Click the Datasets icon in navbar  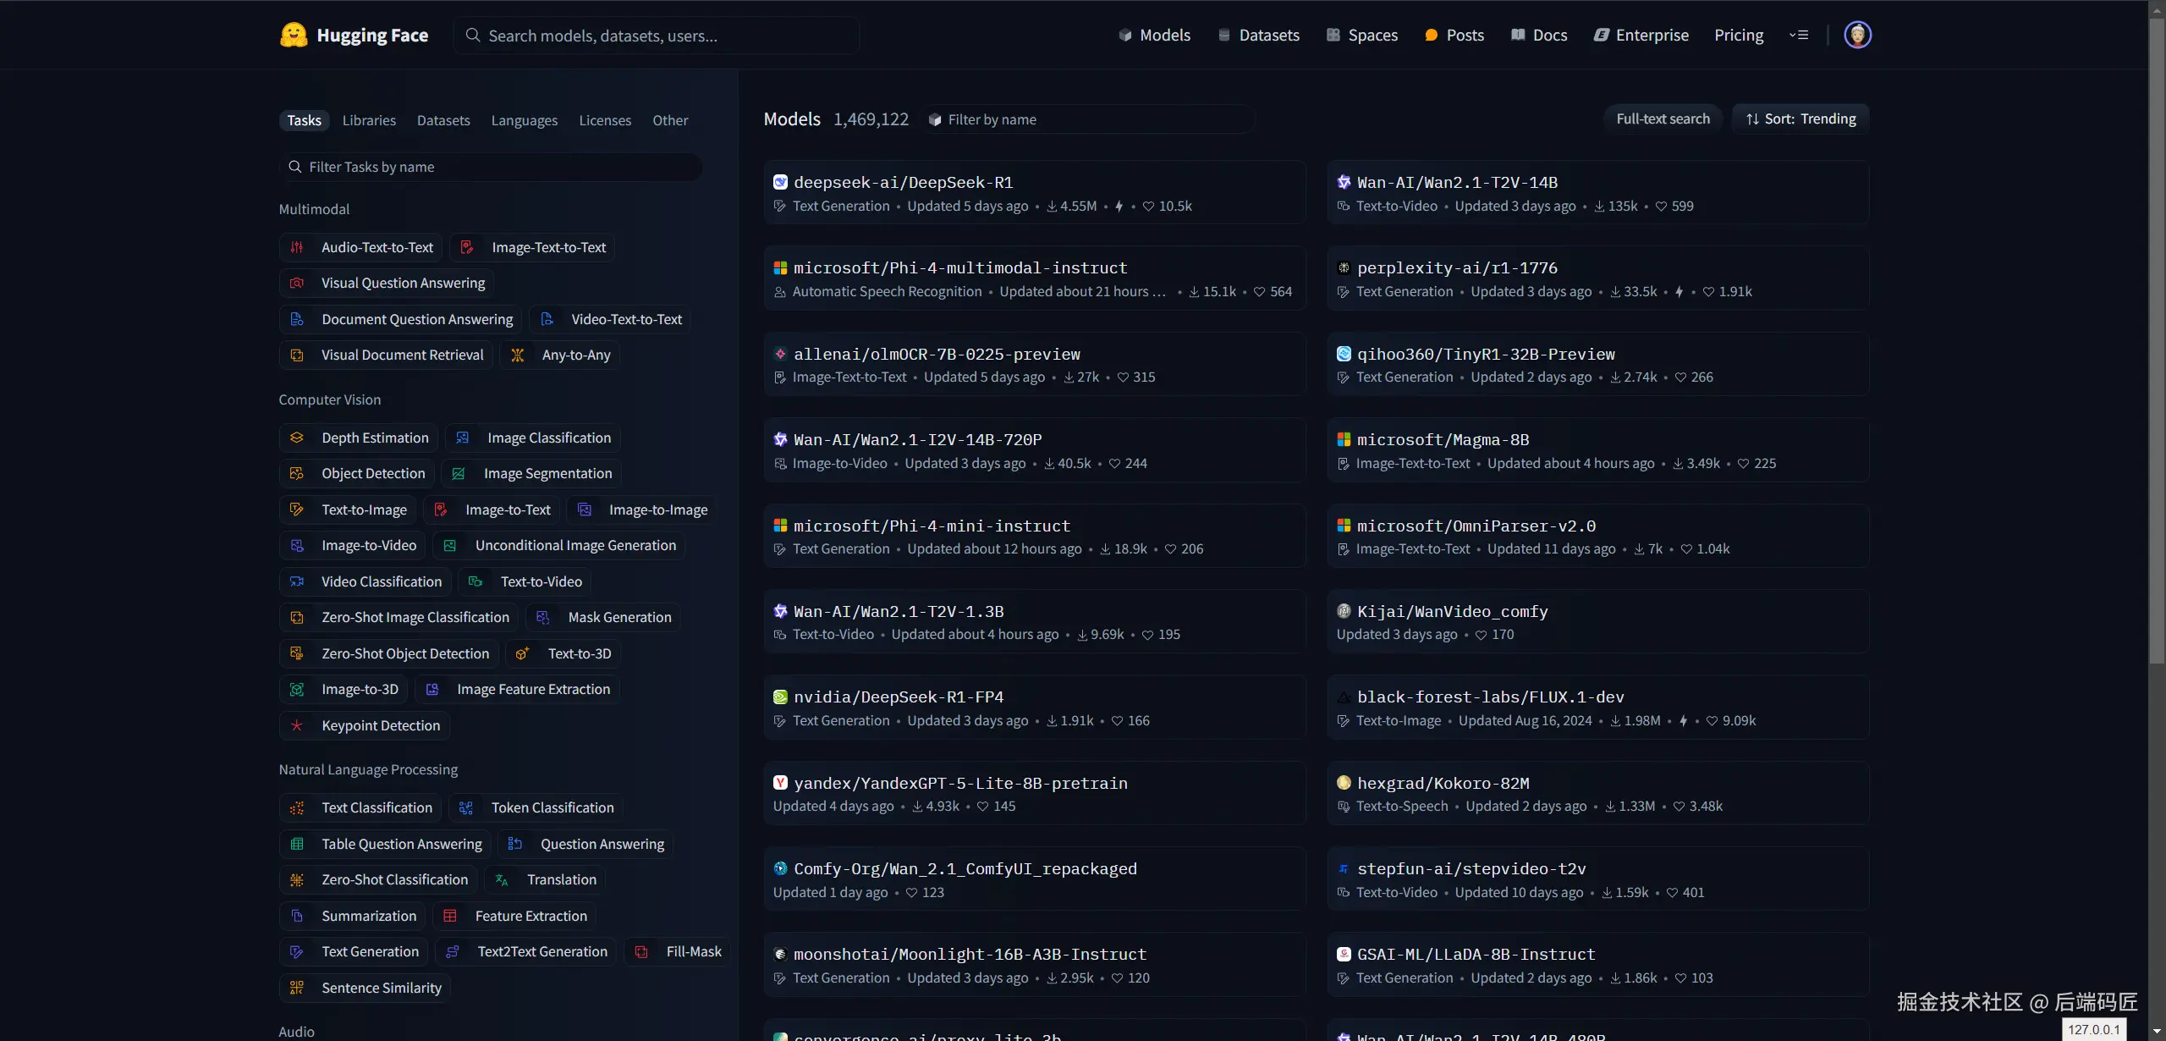pyautogui.click(x=1223, y=36)
